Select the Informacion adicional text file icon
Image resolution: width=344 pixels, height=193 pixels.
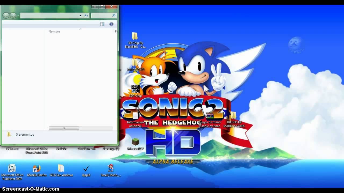click(x=135, y=116)
